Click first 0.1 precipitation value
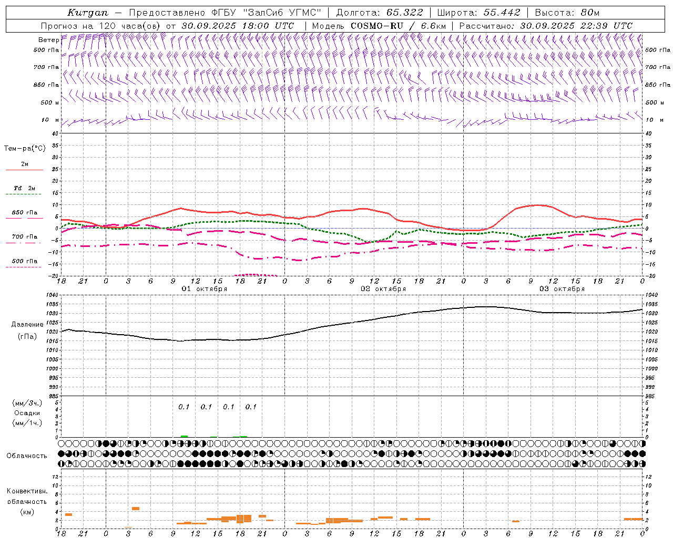Viewport: 673px width, 538px height. (183, 407)
